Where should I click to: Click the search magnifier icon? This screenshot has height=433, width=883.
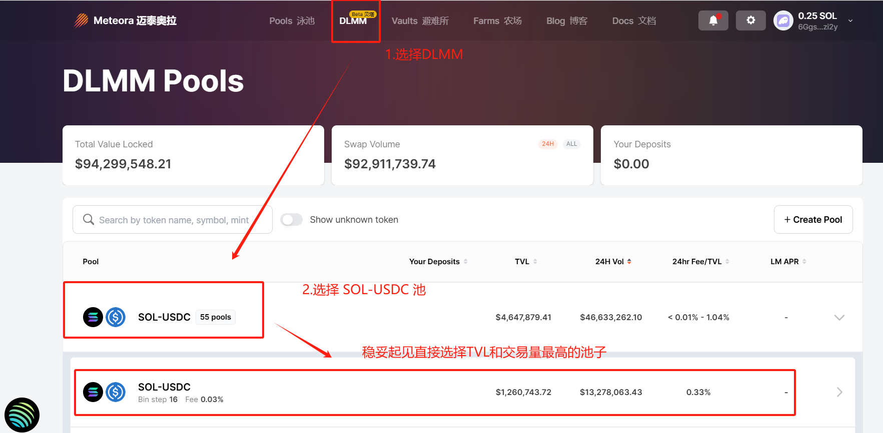pyautogui.click(x=89, y=219)
